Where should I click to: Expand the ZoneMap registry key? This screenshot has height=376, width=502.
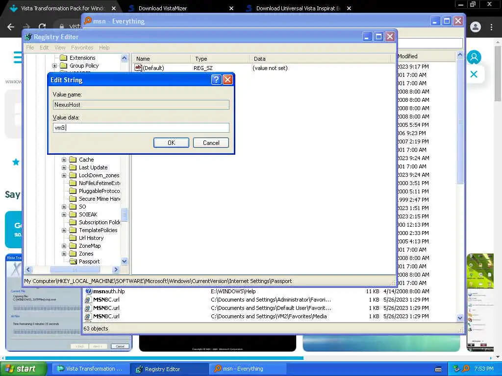(64, 246)
